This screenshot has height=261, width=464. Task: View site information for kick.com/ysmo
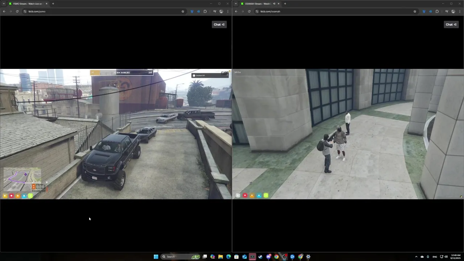point(25,11)
